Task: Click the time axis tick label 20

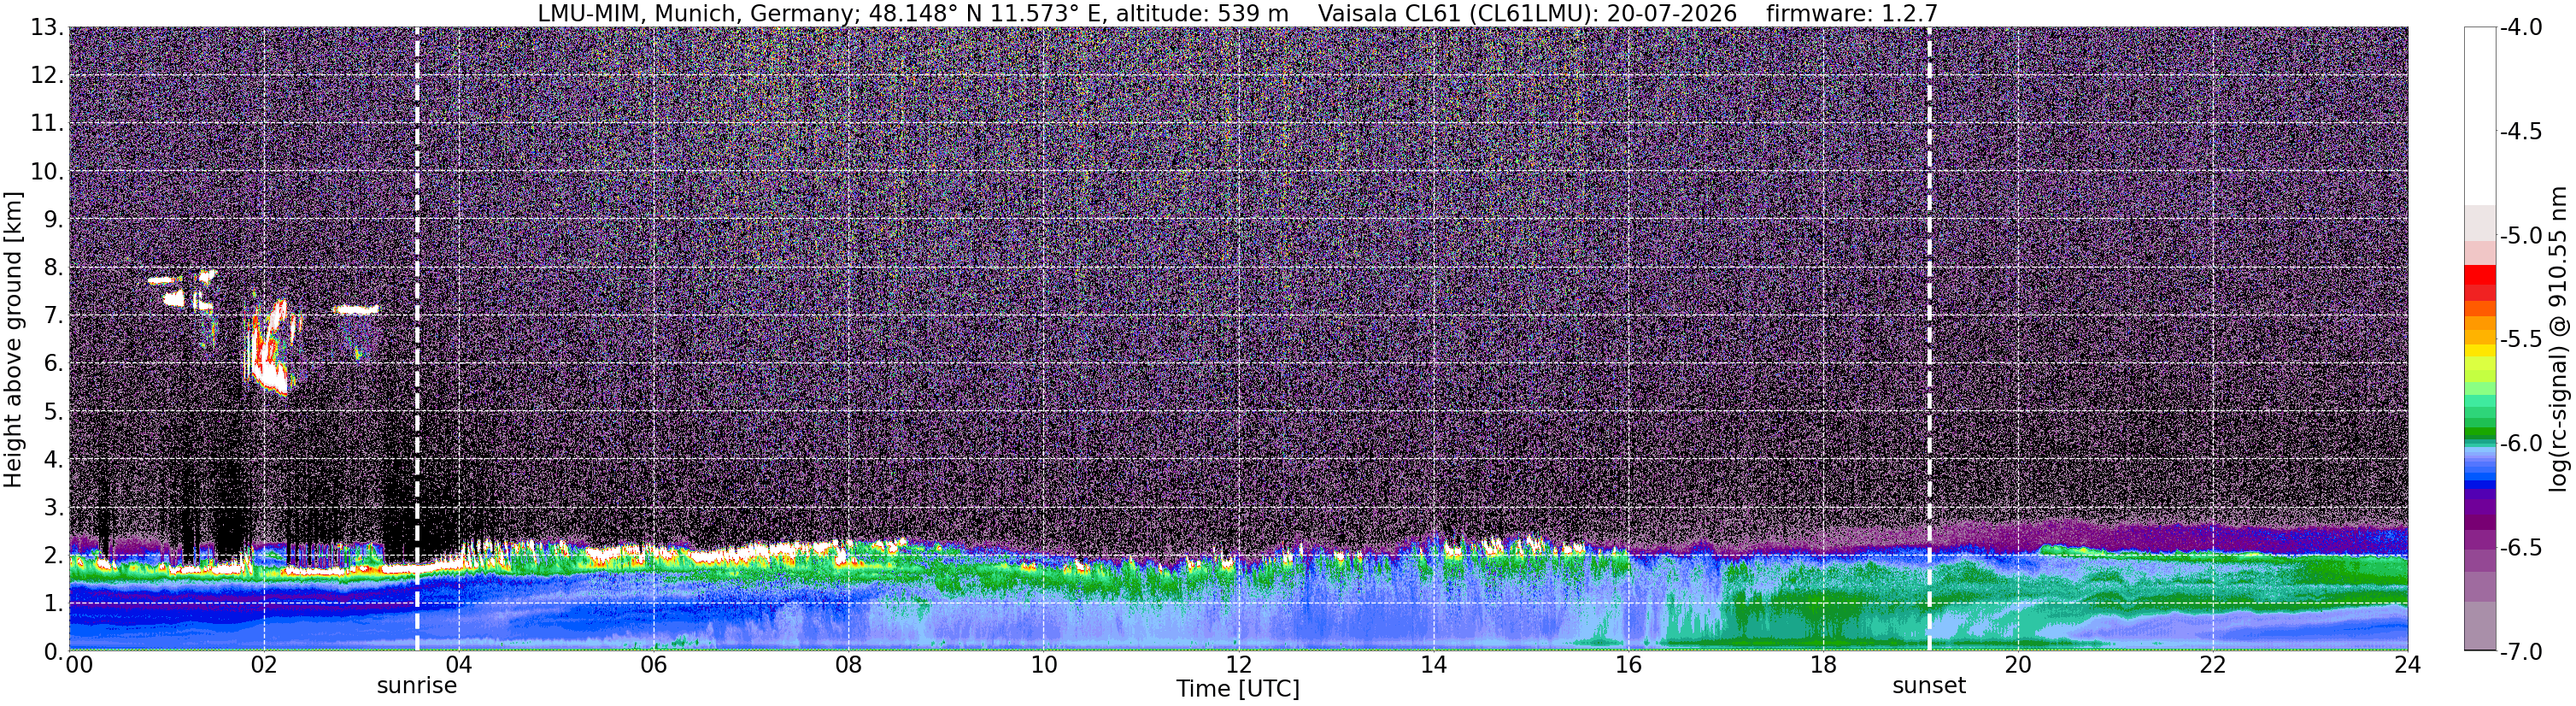Action: [x=2019, y=665]
